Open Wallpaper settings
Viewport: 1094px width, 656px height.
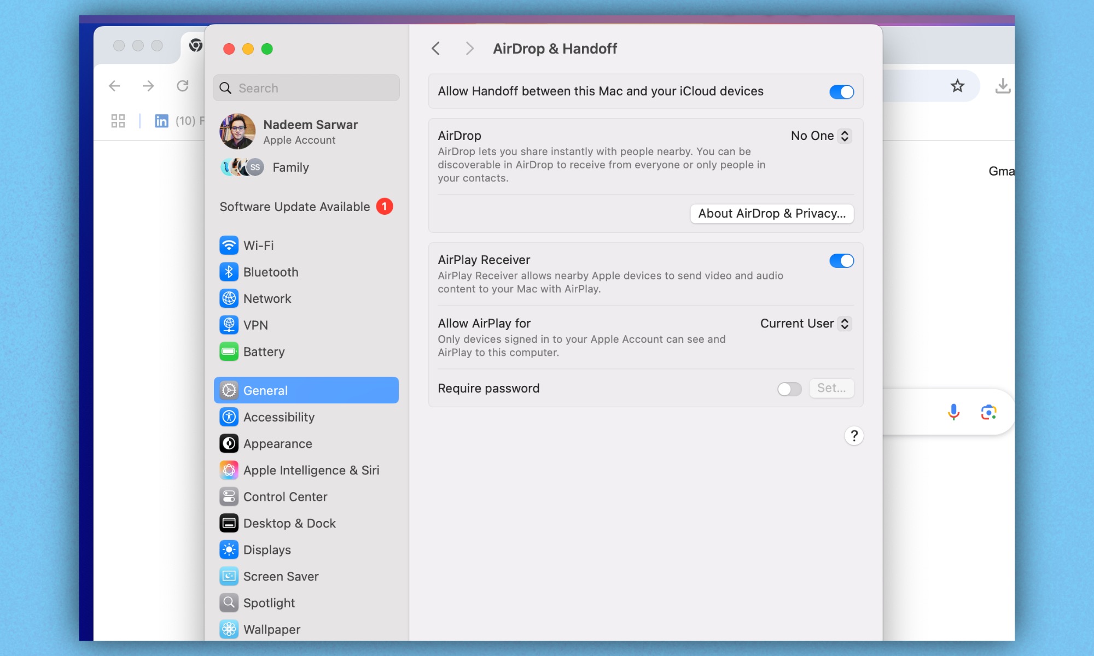click(x=272, y=629)
